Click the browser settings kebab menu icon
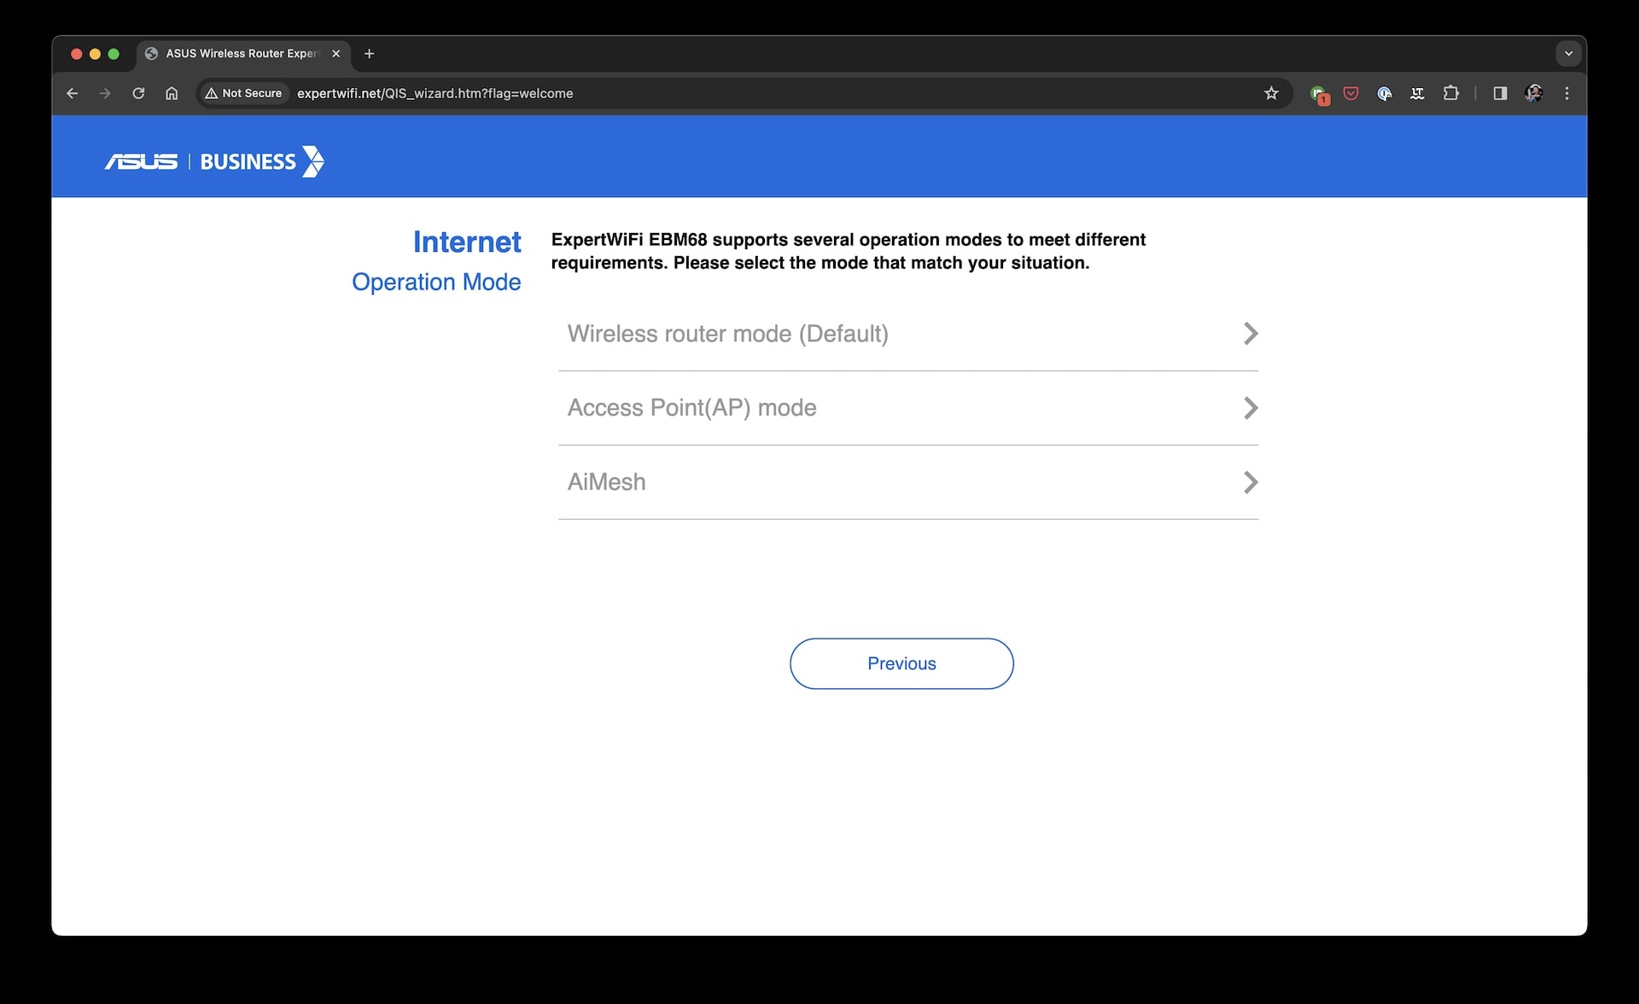 click(x=1566, y=94)
